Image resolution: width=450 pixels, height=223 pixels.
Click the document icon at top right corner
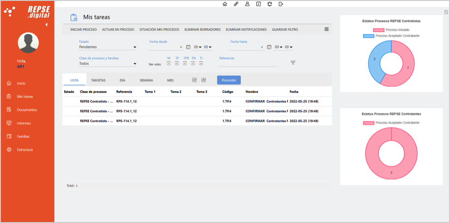(446, 12)
